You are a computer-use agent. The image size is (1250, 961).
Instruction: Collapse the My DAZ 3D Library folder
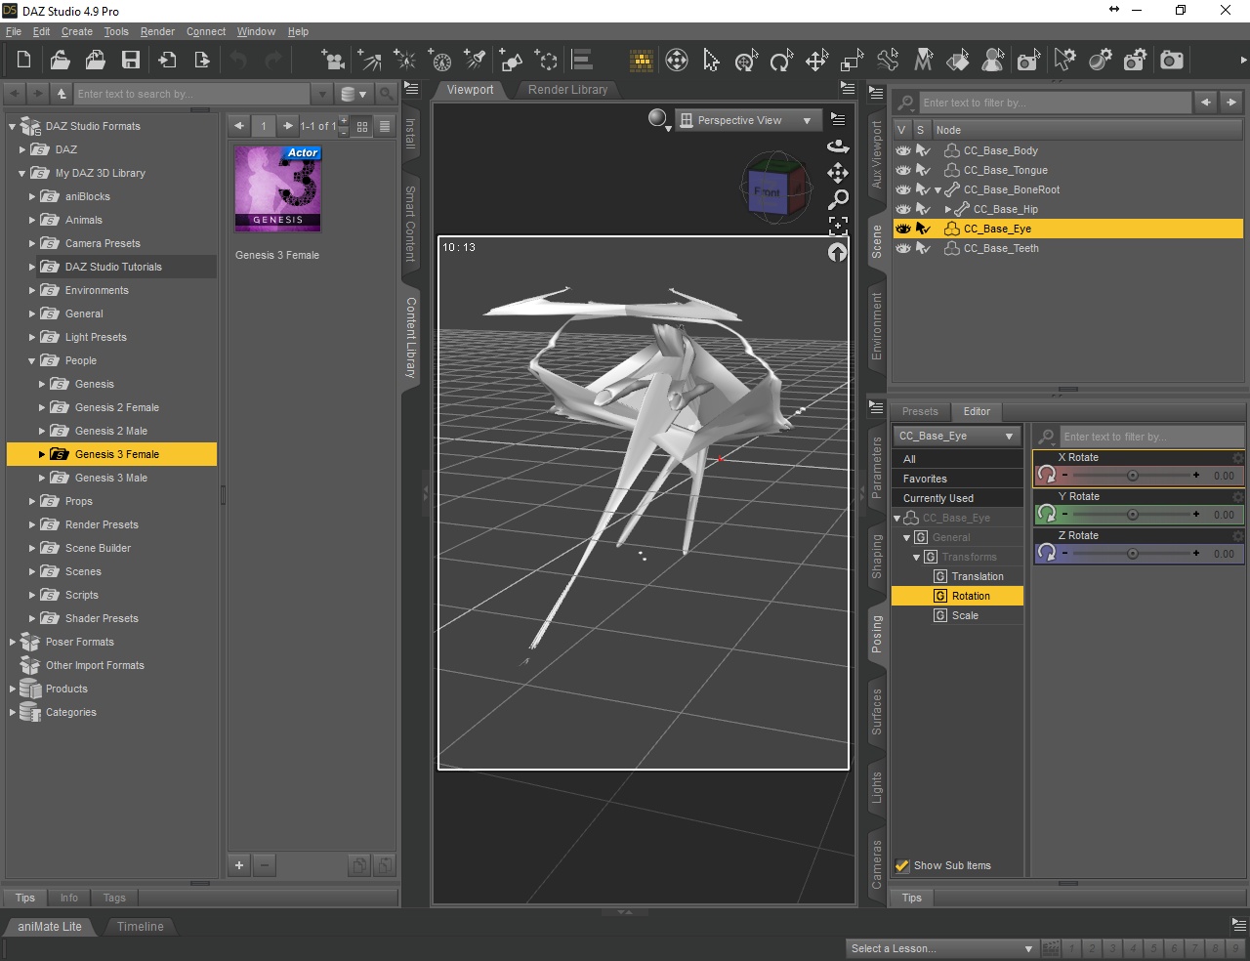(x=22, y=173)
